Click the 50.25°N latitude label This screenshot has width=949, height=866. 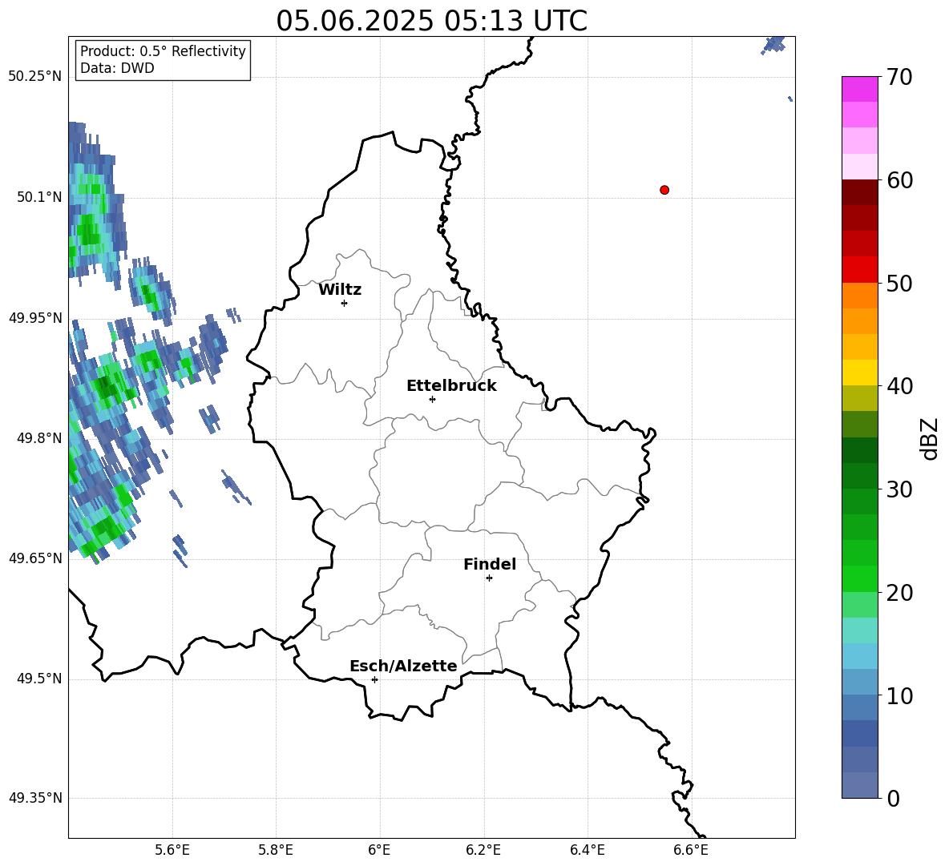point(35,77)
